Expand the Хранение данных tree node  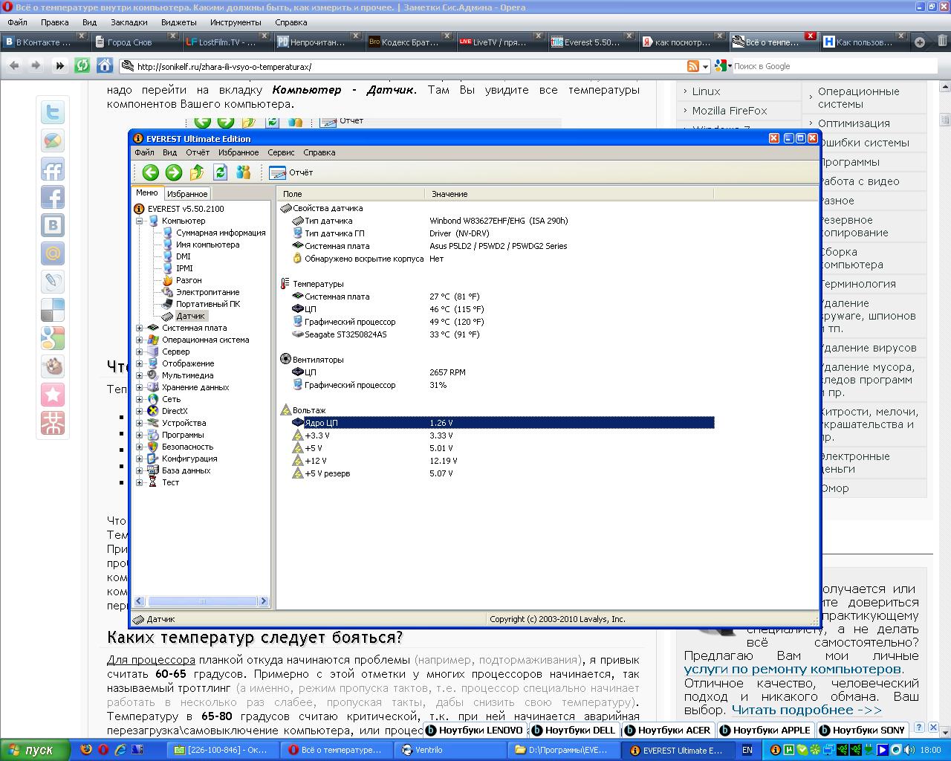click(139, 387)
